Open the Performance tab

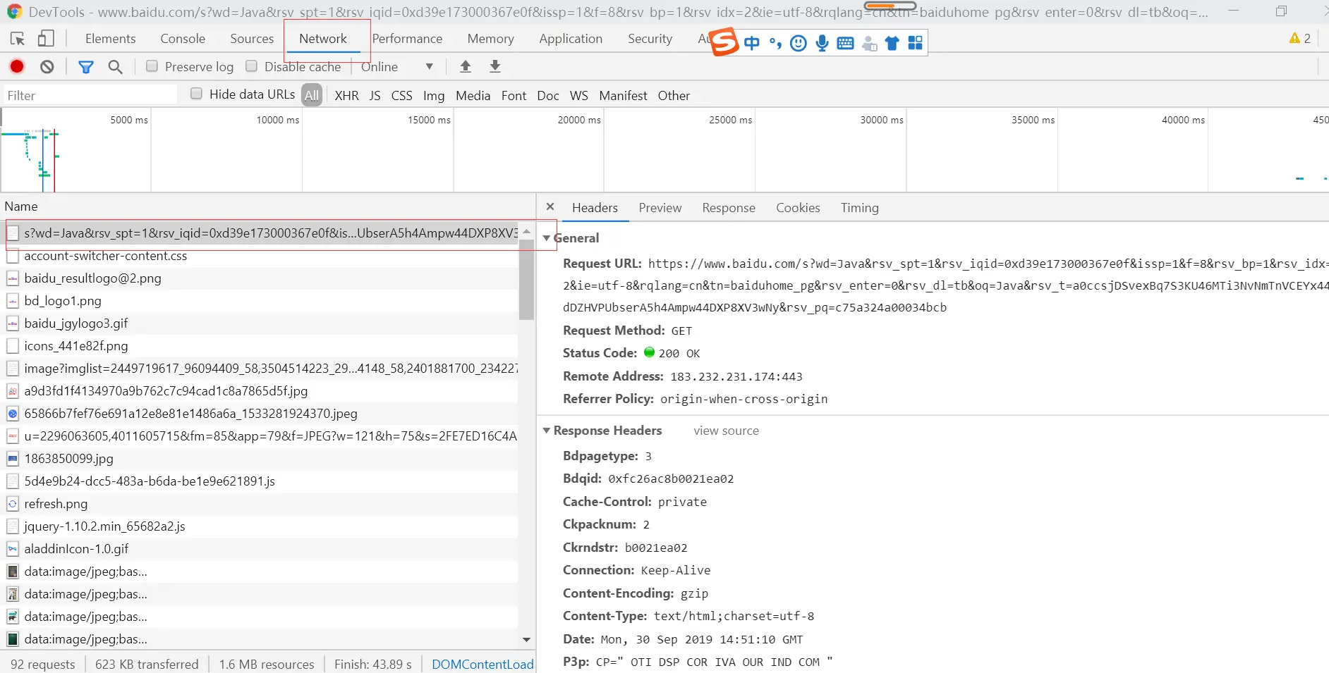pos(407,39)
